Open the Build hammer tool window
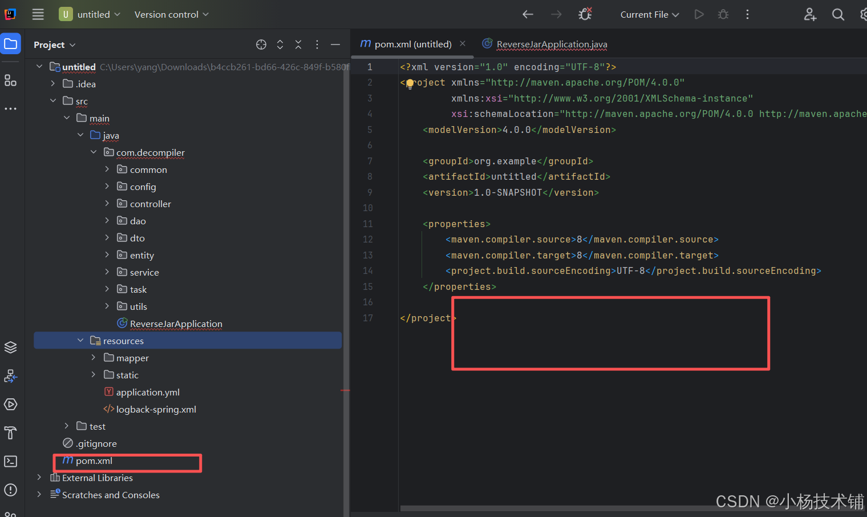The image size is (867, 517). 11,433
